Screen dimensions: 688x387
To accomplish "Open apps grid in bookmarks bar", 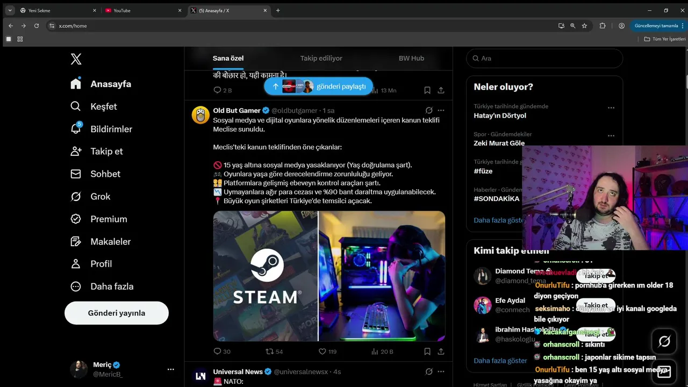I will click(x=20, y=39).
